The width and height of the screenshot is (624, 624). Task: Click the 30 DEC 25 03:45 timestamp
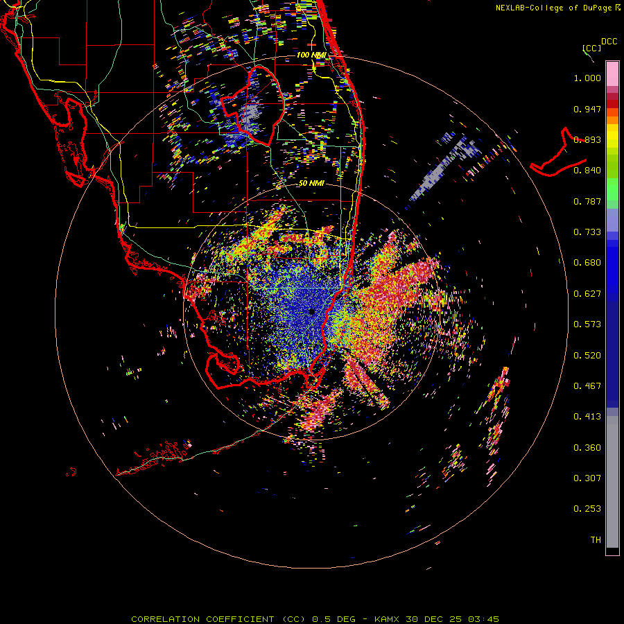[x=453, y=619]
